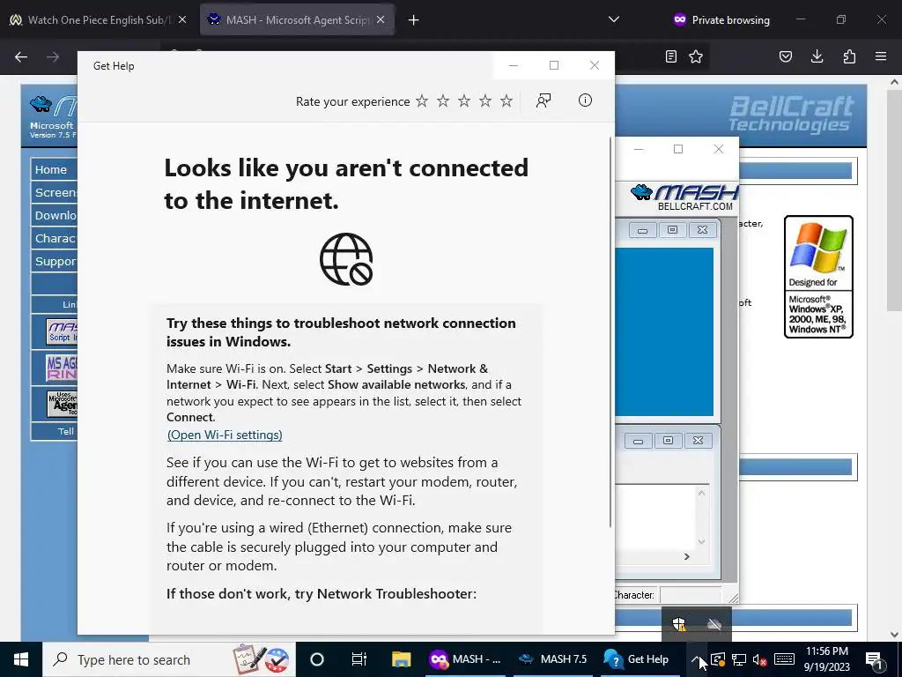Click the Get Help vertical scrollbar
The height and width of the screenshot is (677, 902).
[610, 332]
